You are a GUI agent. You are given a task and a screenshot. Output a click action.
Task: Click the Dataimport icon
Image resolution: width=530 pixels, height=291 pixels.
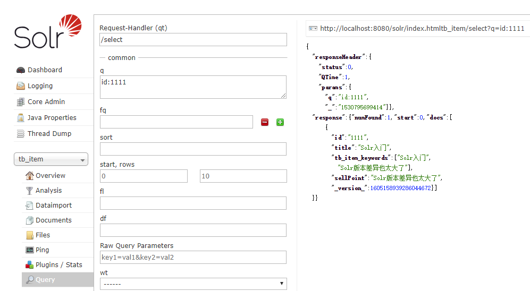click(30, 206)
